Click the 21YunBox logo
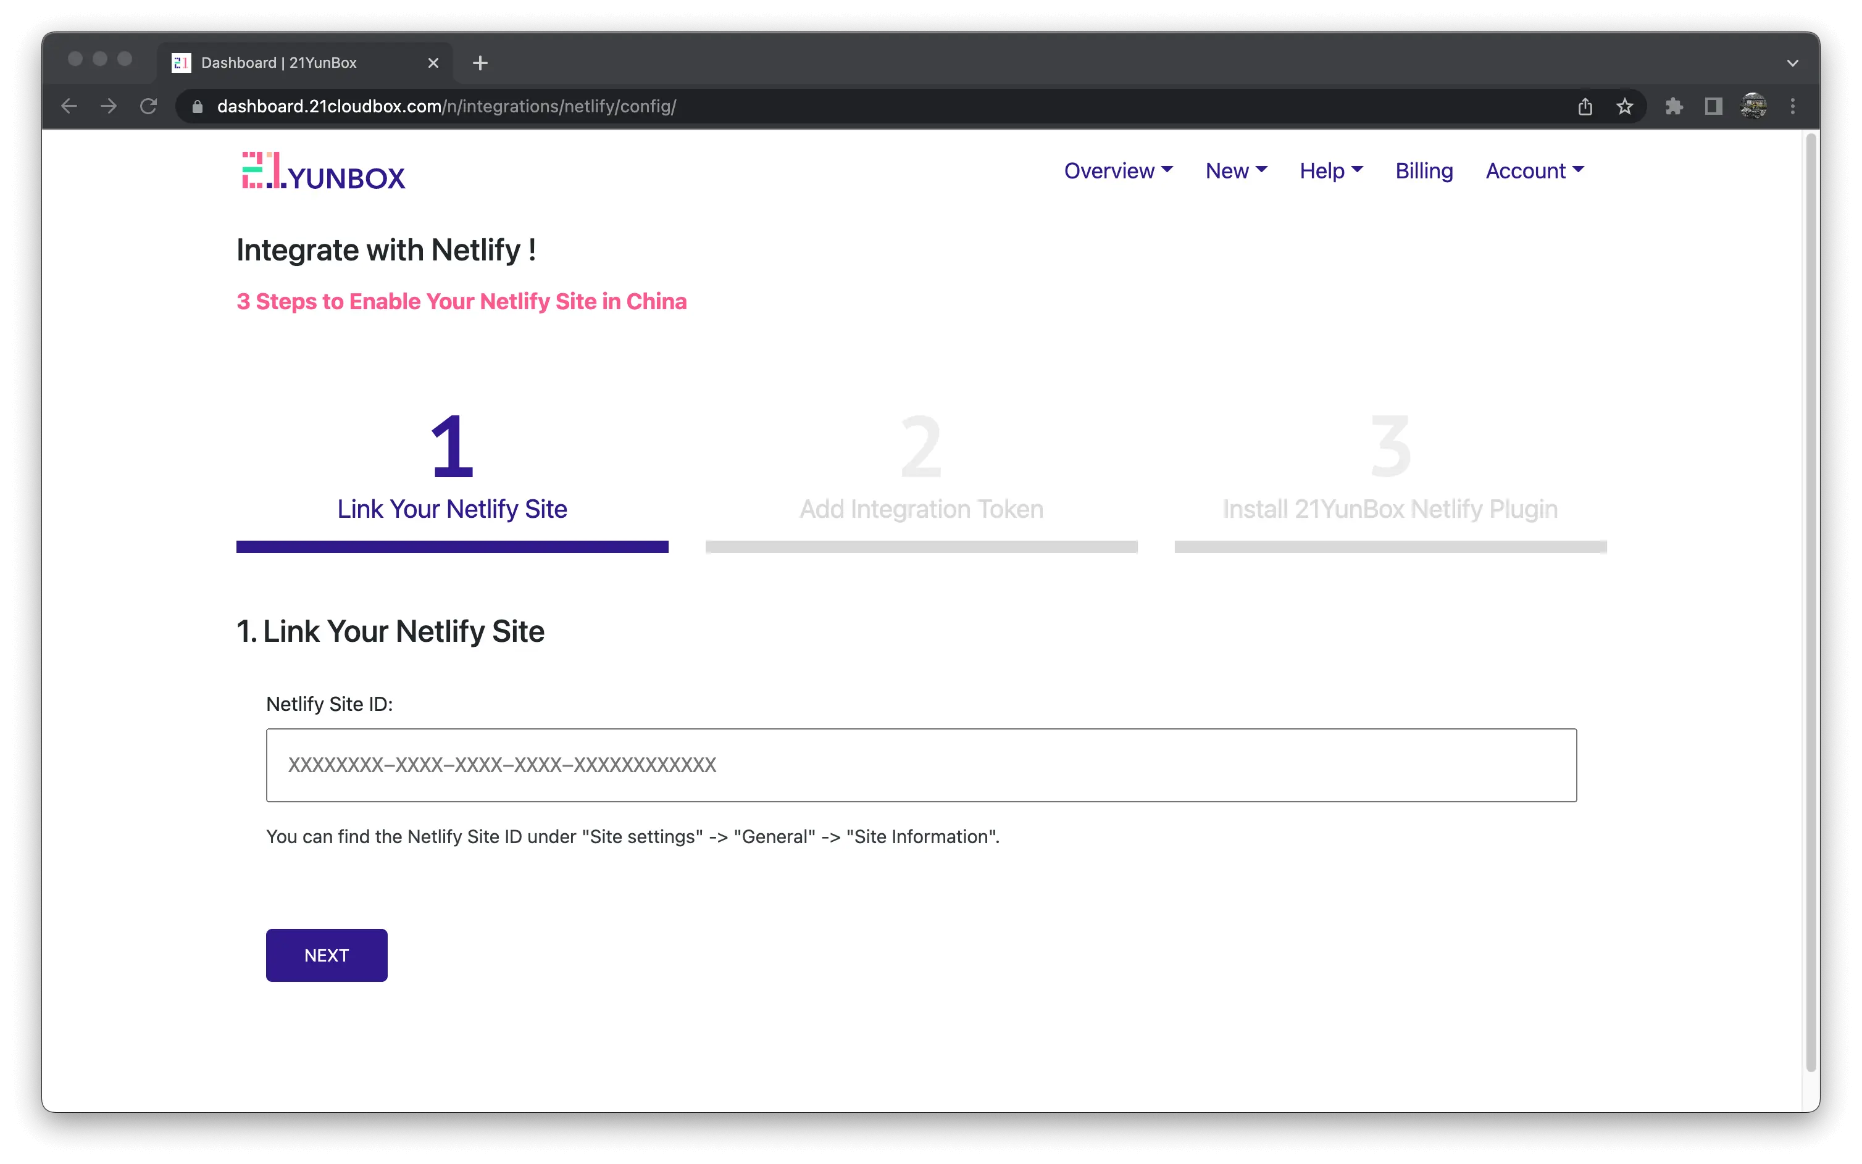The image size is (1862, 1164). 324,171
